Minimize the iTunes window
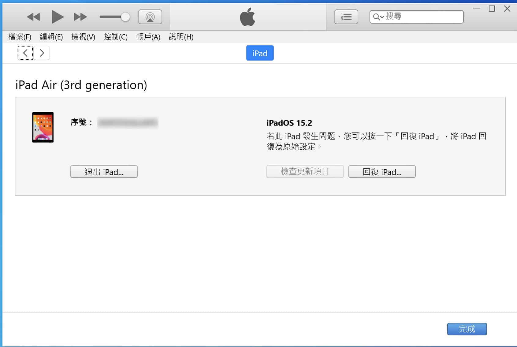 477,9
